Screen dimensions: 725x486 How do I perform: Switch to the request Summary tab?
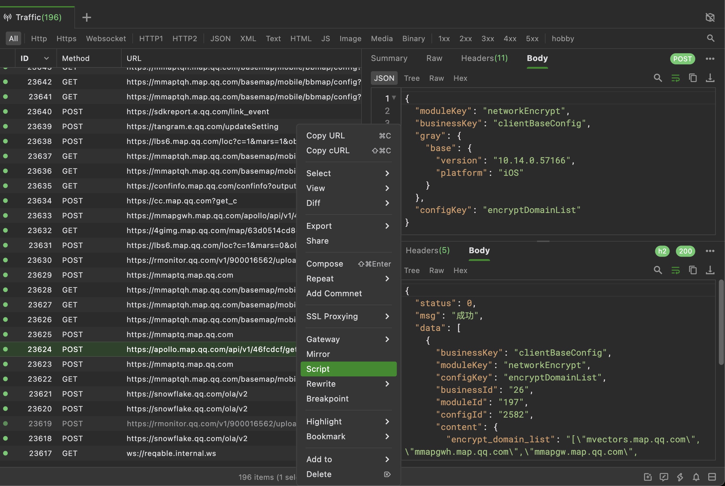pos(389,58)
